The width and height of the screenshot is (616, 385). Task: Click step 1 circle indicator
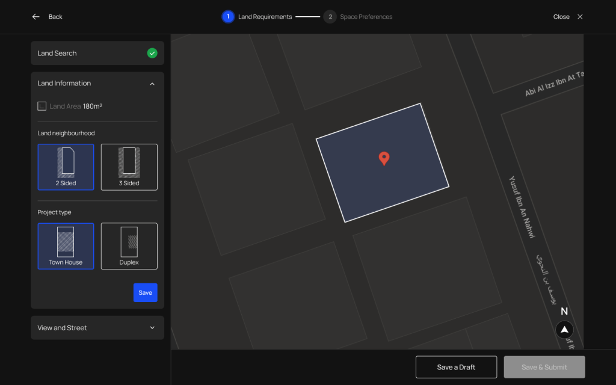click(228, 17)
